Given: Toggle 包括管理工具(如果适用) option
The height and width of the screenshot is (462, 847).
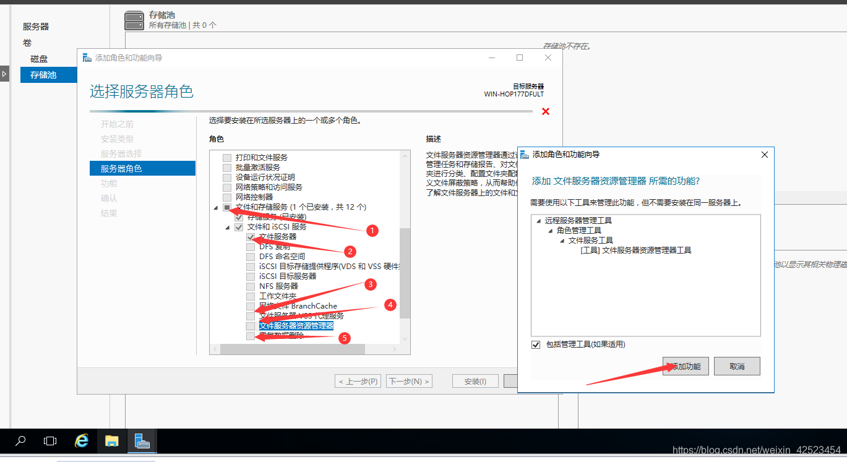Looking at the screenshot, I should pos(535,344).
